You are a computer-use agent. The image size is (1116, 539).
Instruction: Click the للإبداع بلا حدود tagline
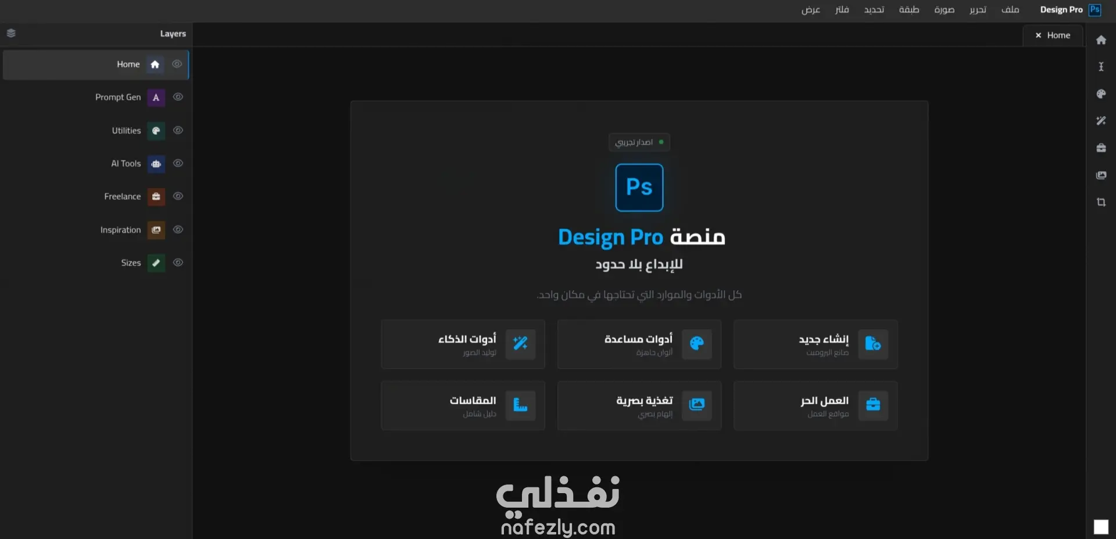[639, 265]
